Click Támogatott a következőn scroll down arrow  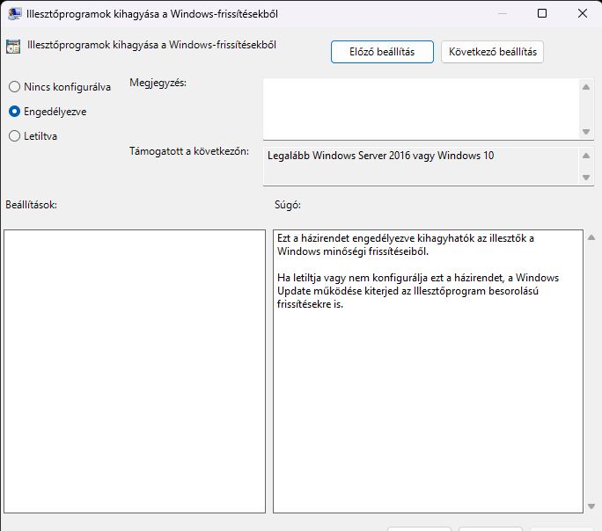tap(586, 177)
